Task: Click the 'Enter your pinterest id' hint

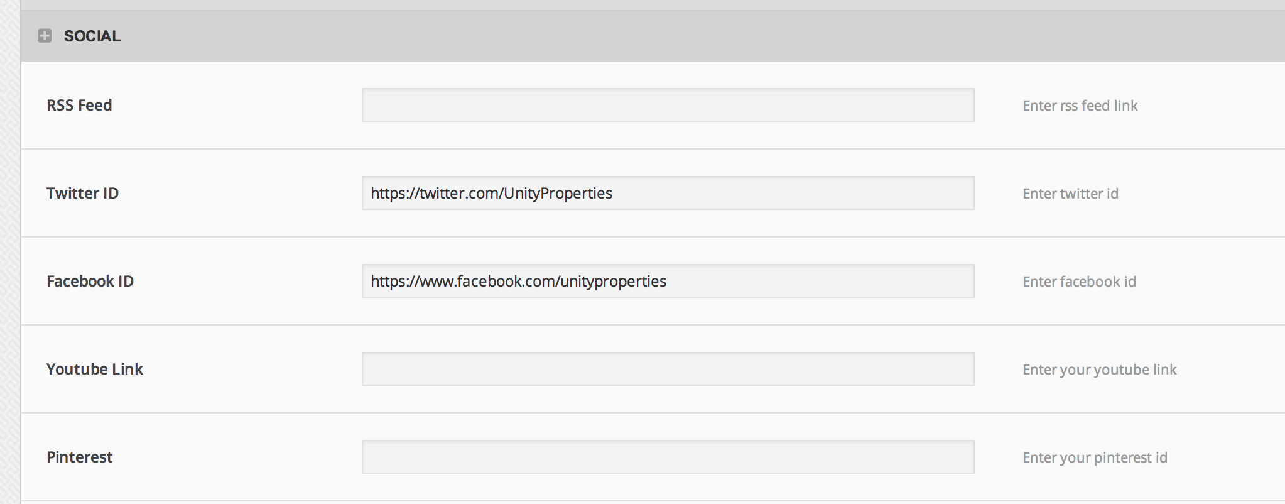Action: click(1095, 457)
